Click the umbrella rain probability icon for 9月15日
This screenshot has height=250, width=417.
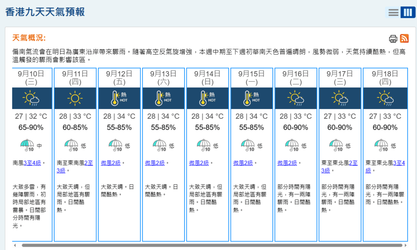248,145
